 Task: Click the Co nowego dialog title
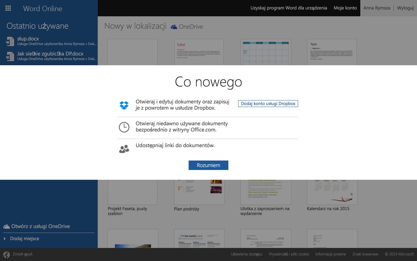click(208, 82)
